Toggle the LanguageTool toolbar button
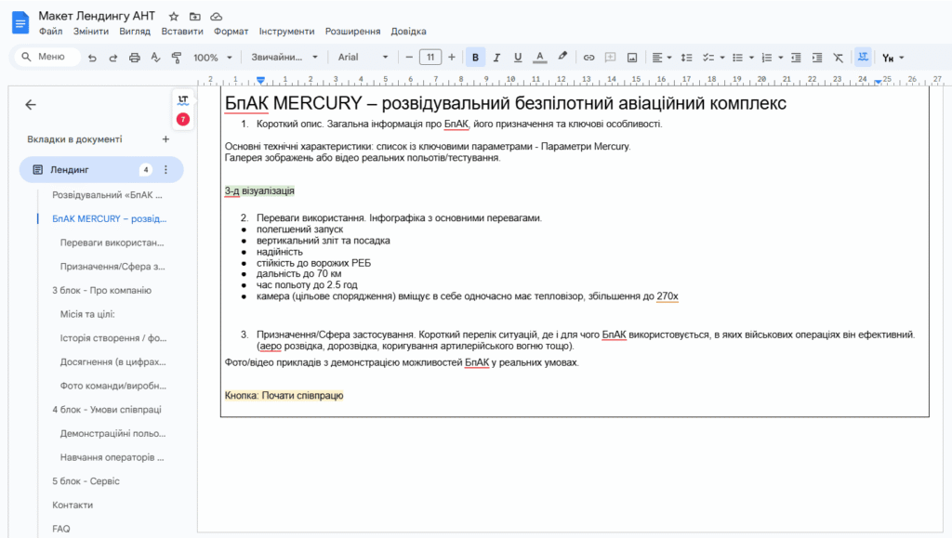The width and height of the screenshot is (952, 538). pos(863,57)
